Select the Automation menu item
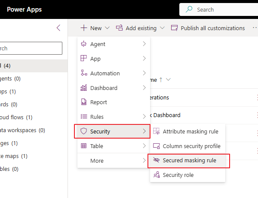Viewport: 258px width, 198px height. 114,73
